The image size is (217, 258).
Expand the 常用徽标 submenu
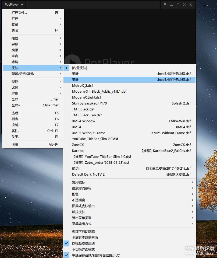[x=78, y=182]
